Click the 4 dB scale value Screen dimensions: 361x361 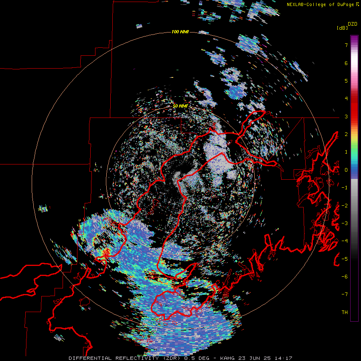pos(346,99)
